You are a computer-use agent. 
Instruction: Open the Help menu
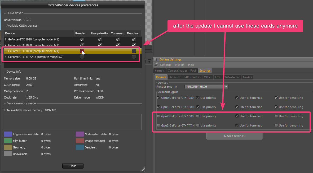click(191, 65)
